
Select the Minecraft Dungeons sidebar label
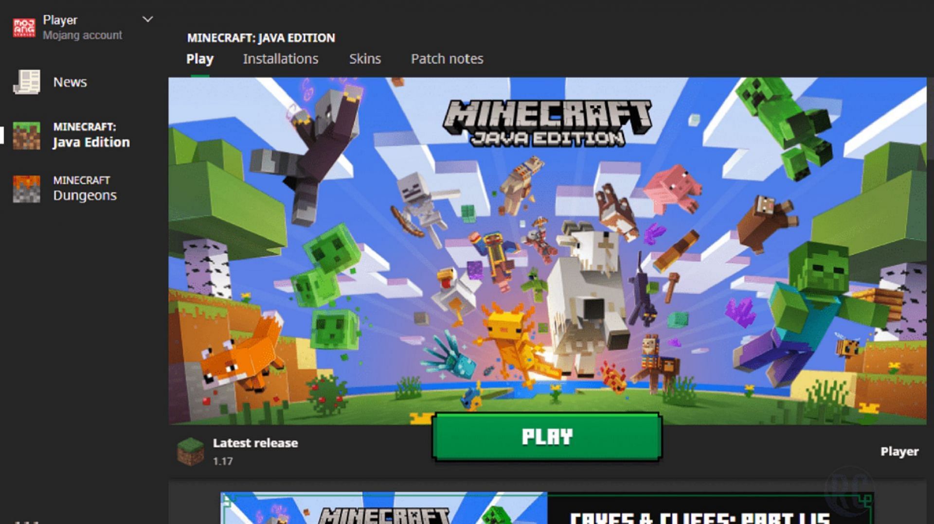pyautogui.click(x=85, y=189)
